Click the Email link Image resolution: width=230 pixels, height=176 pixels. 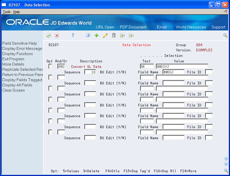pyautogui.click(x=162, y=27)
